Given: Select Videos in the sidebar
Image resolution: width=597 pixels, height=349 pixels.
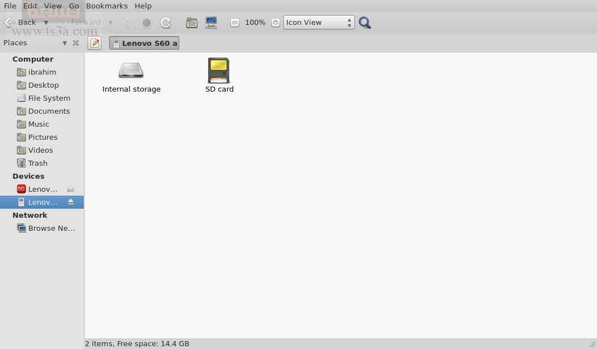Looking at the screenshot, I should 42,150.
